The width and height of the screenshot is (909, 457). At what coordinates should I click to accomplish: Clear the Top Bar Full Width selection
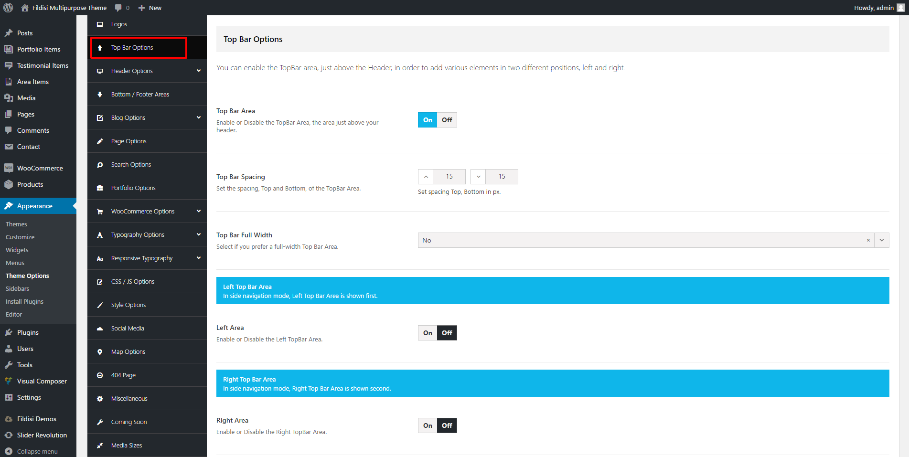point(868,240)
